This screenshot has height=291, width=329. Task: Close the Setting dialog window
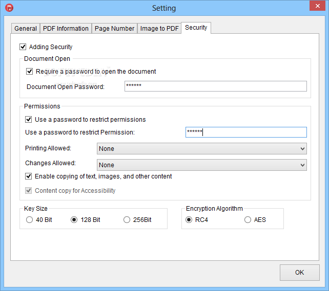pos(317,6)
